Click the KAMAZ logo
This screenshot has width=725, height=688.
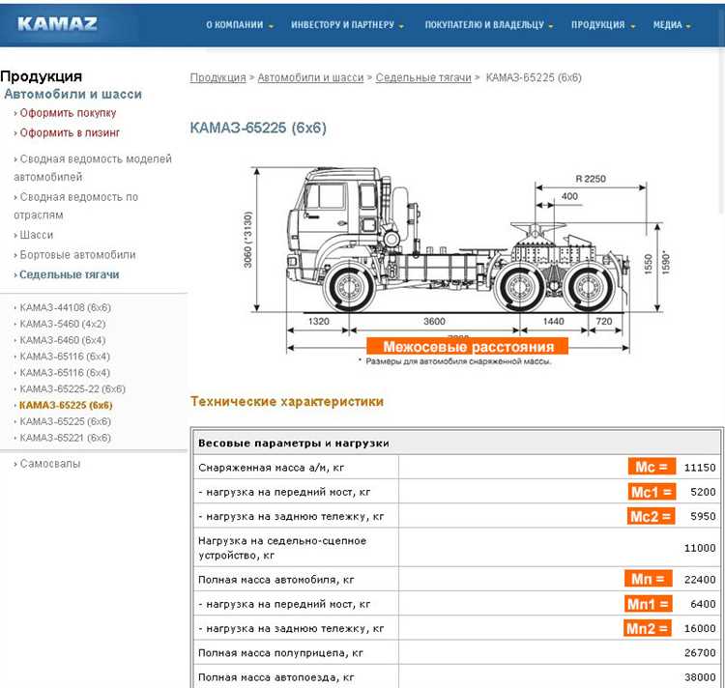(58, 24)
